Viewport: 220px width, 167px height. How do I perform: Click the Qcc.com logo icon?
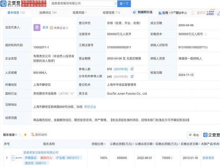(x=3, y=3)
